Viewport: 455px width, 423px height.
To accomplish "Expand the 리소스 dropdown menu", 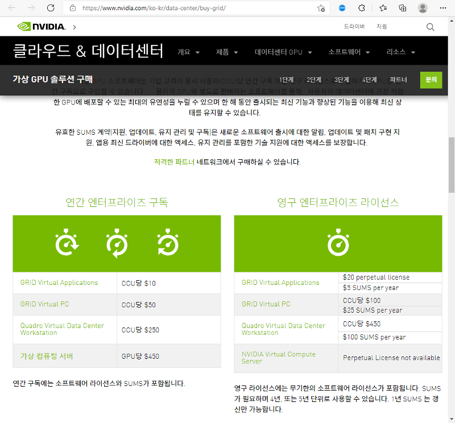I will click(x=400, y=52).
